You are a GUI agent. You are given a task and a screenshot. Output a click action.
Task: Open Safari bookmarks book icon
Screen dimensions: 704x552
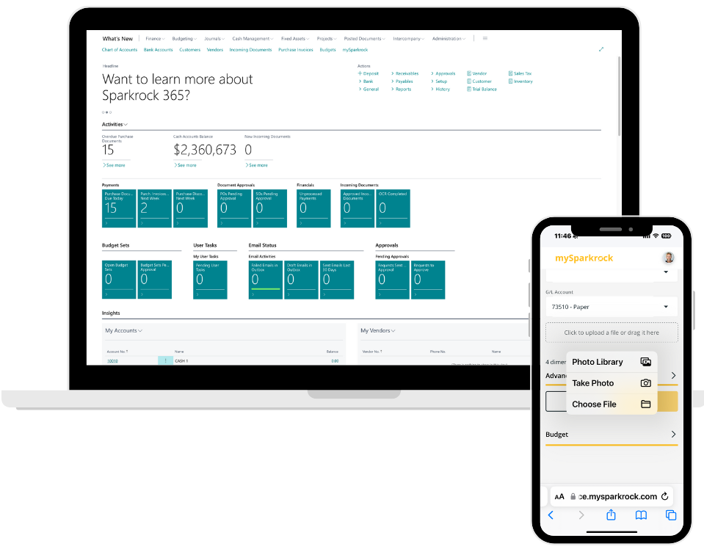pyautogui.click(x=641, y=515)
